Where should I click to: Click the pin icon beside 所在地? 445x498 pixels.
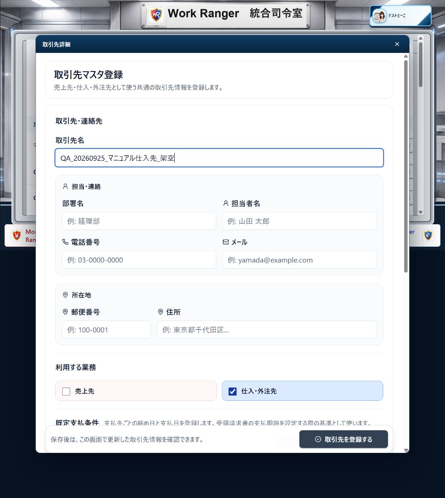pyautogui.click(x=65, y=295)
